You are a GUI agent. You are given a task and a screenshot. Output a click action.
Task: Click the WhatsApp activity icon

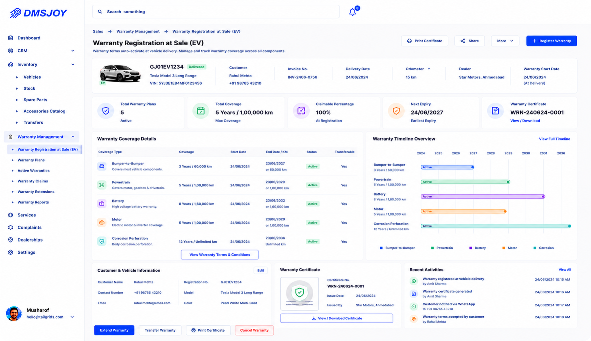click(414, 306)
